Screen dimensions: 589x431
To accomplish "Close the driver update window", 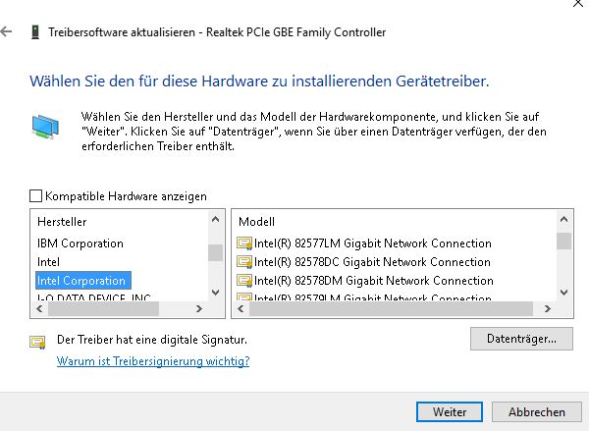I will (578, 3).
